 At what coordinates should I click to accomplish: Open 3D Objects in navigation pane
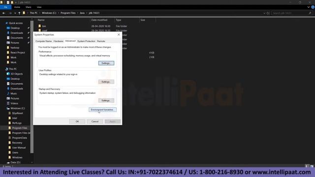[x=16, y=74]
